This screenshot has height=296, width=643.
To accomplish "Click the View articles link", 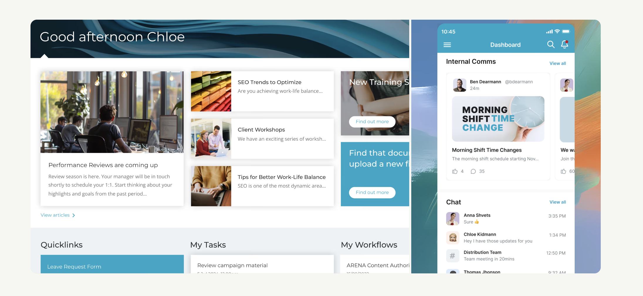I will tap(55, 215).
